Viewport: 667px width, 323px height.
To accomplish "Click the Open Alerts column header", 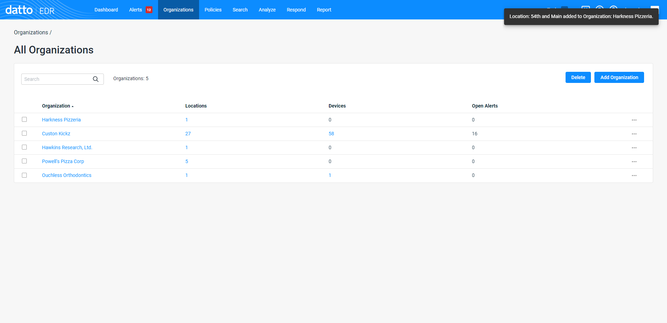I will pyautogui.click(x=485, y=106).
